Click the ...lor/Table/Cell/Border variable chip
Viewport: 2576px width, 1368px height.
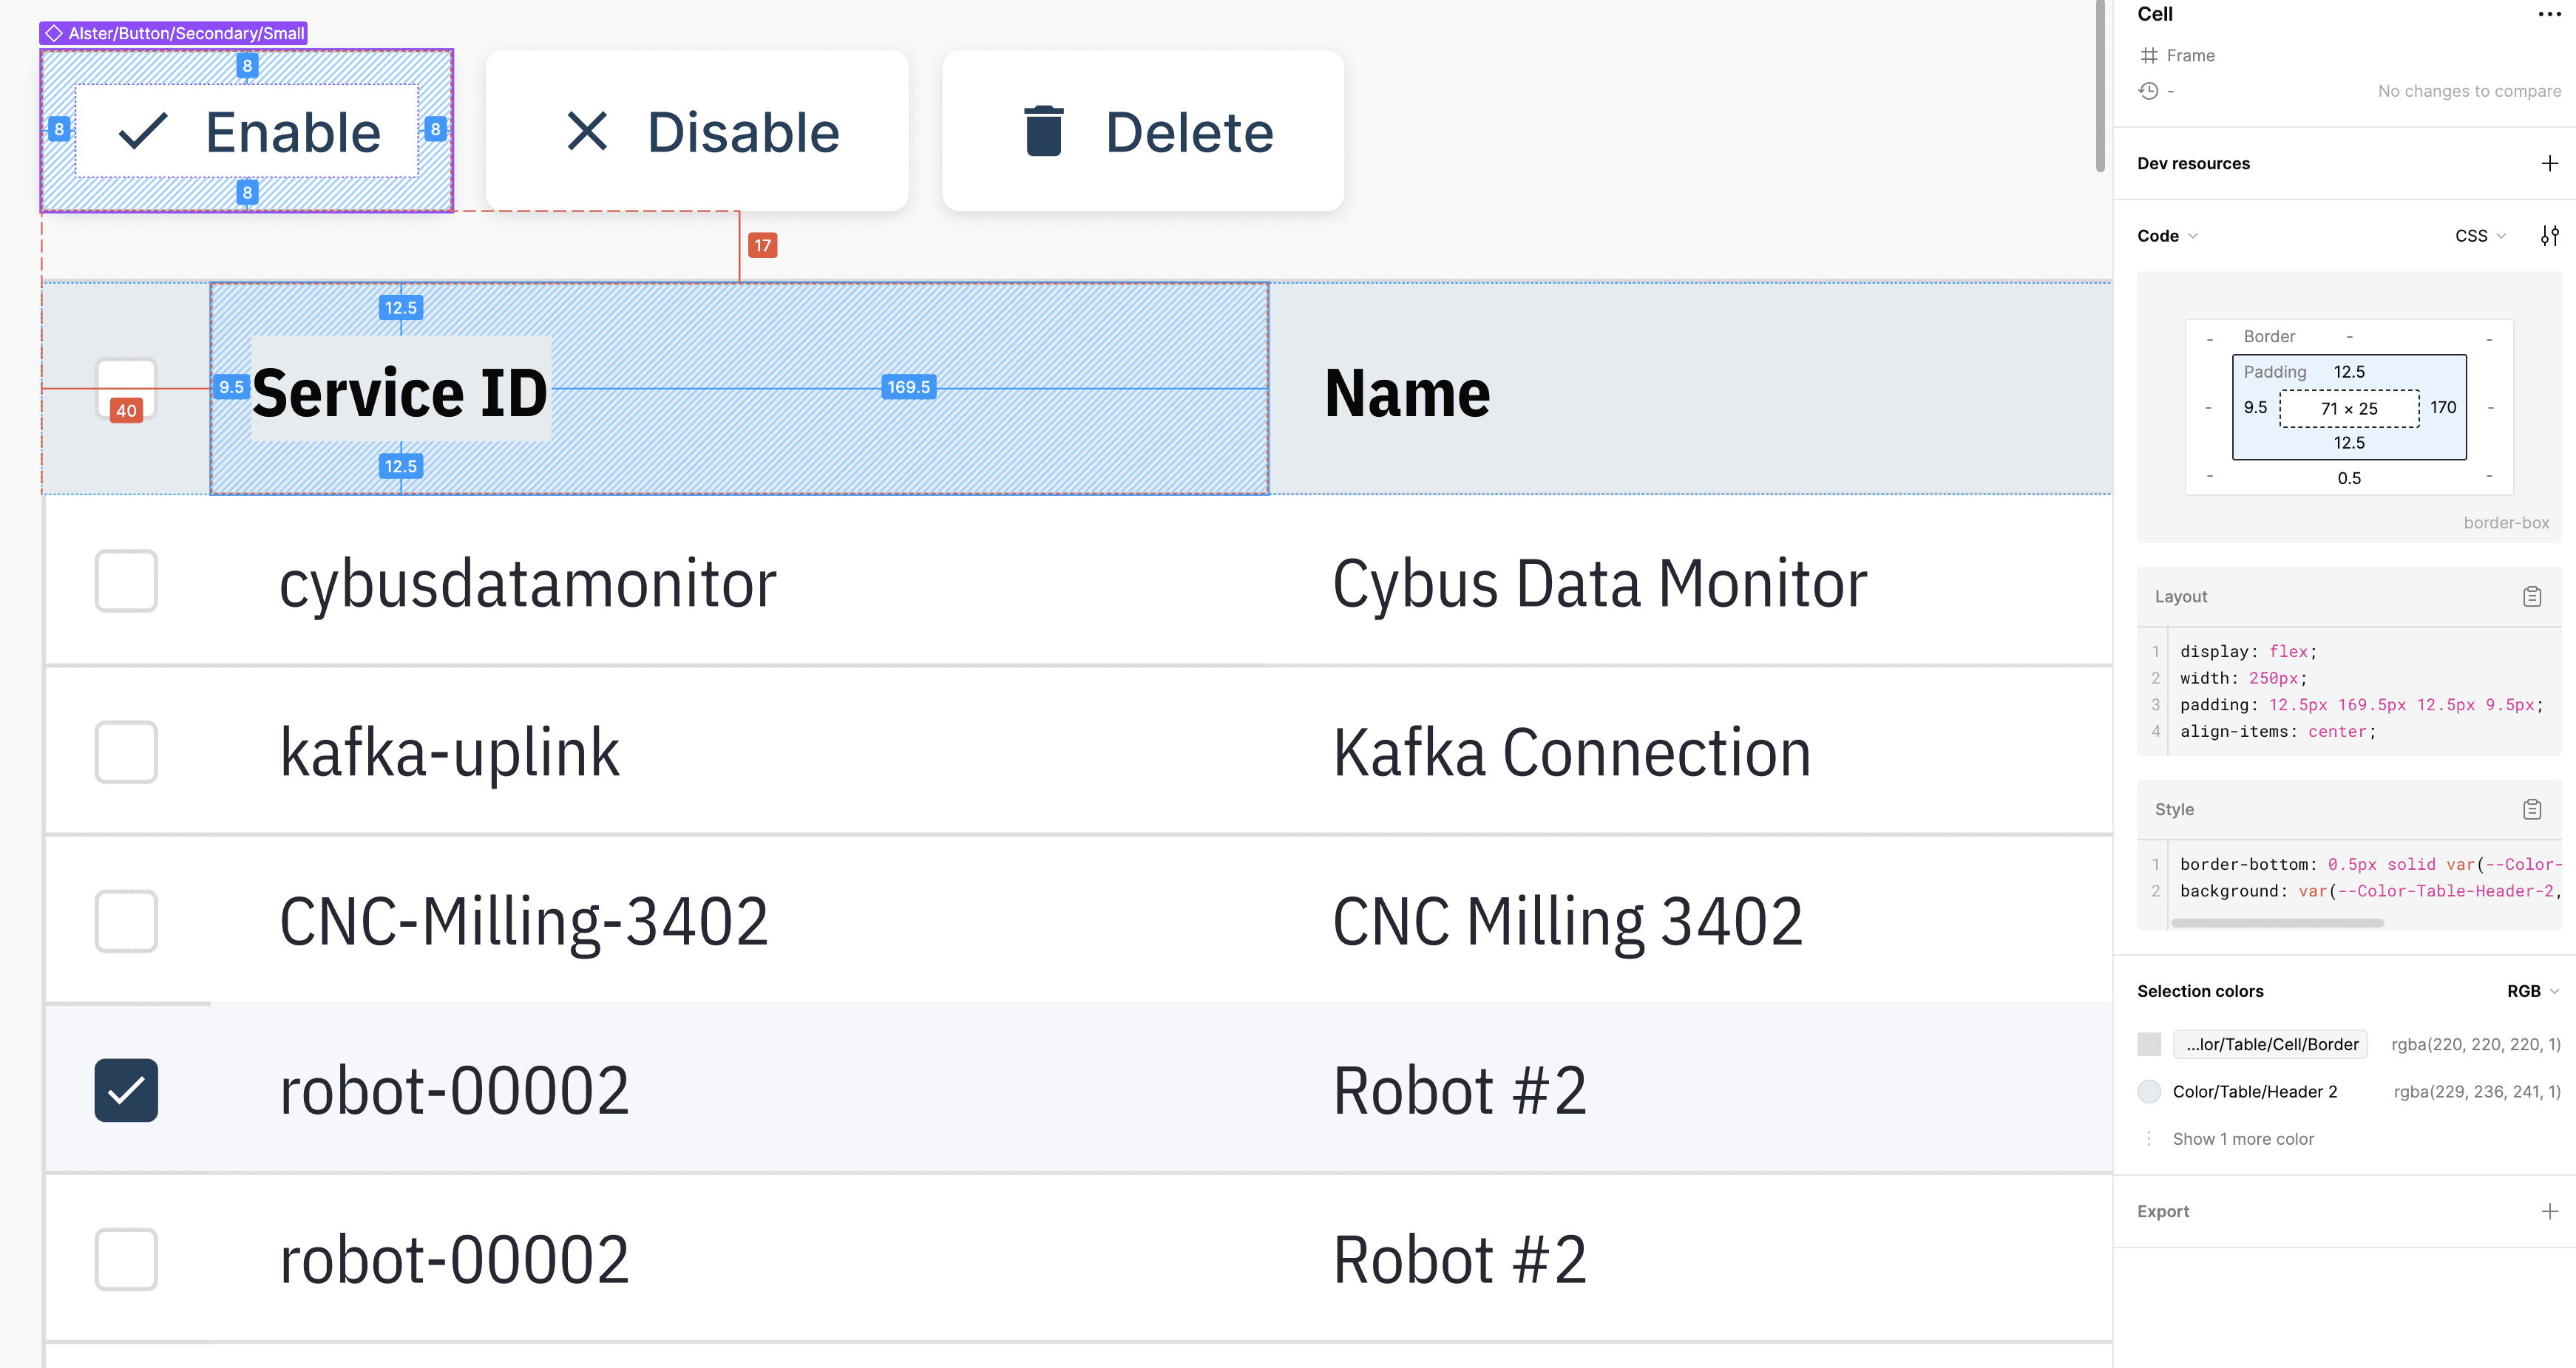pyautogui.click(x=2270, y=1044)
